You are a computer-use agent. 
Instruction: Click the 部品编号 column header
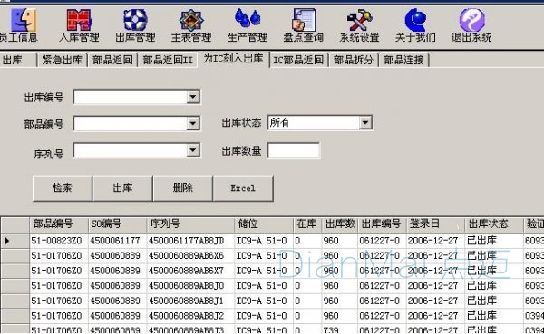click(x=59, y=224)
